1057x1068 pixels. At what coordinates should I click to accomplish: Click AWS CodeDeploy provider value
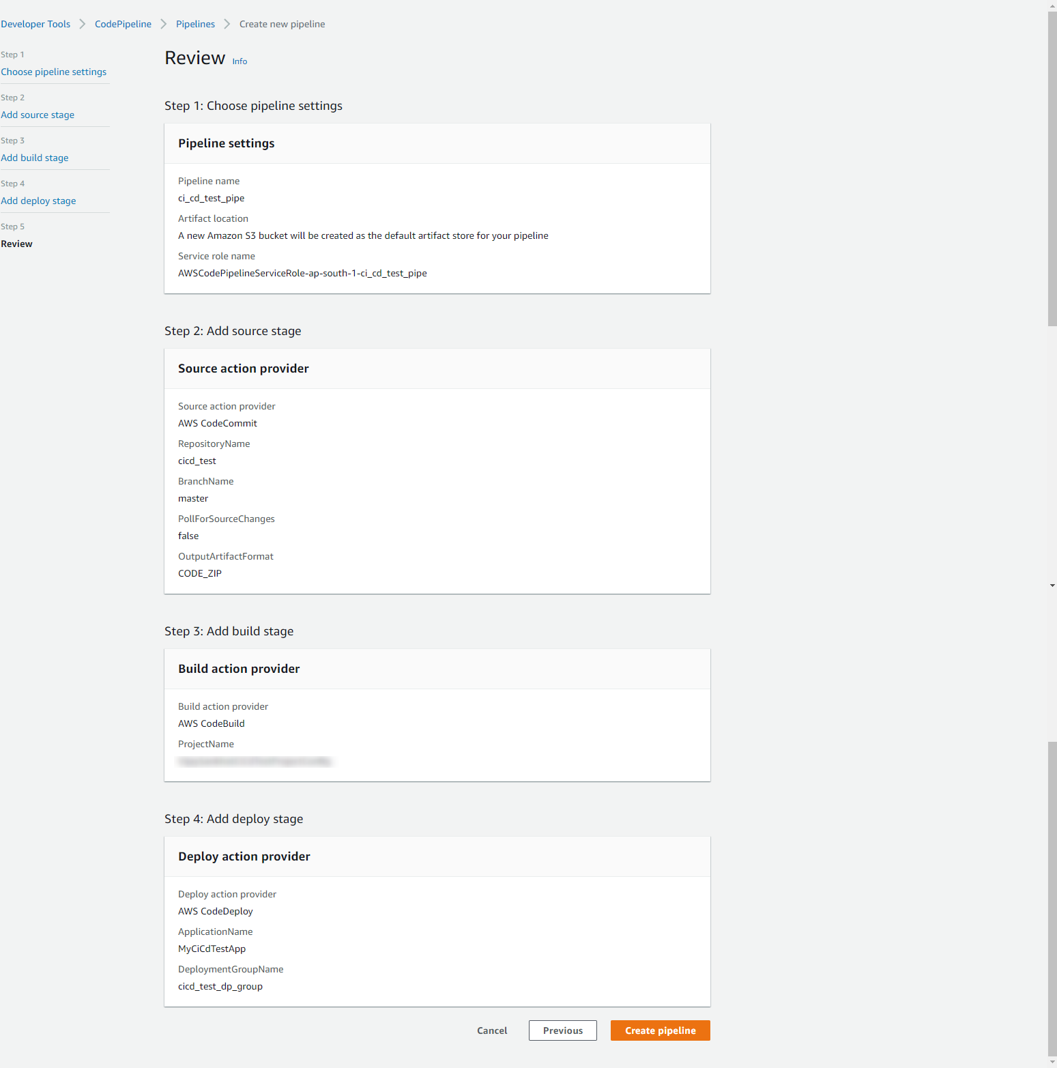[216, 911]
